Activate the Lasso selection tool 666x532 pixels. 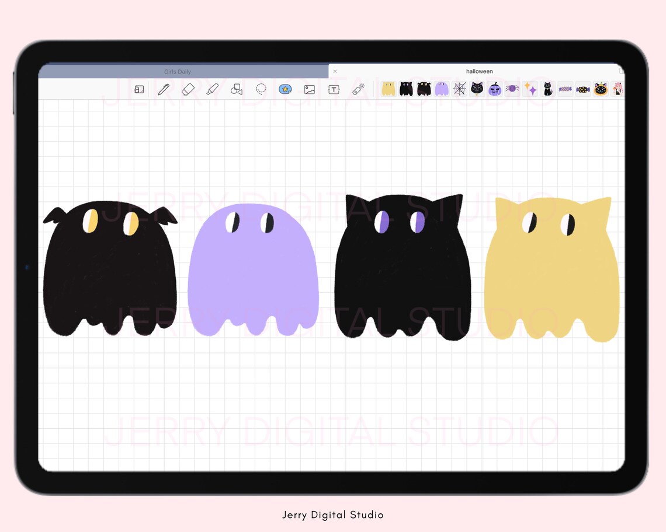click(x=261, y=89)
